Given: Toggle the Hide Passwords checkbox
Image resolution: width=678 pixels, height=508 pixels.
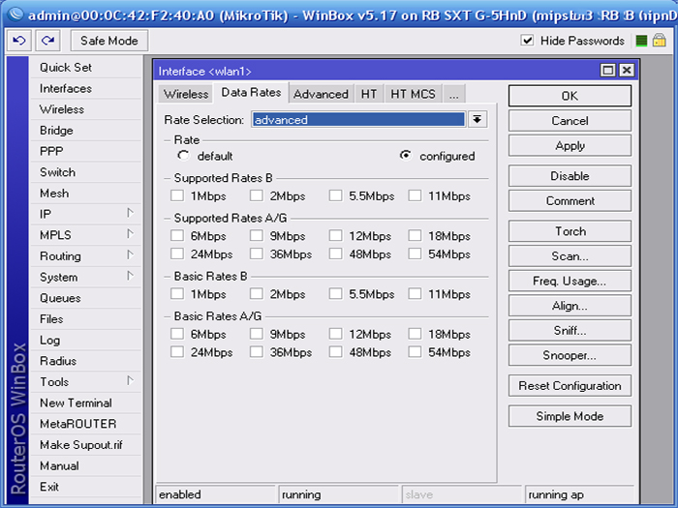Looking at the screenshot, I should tap(528, 41).
